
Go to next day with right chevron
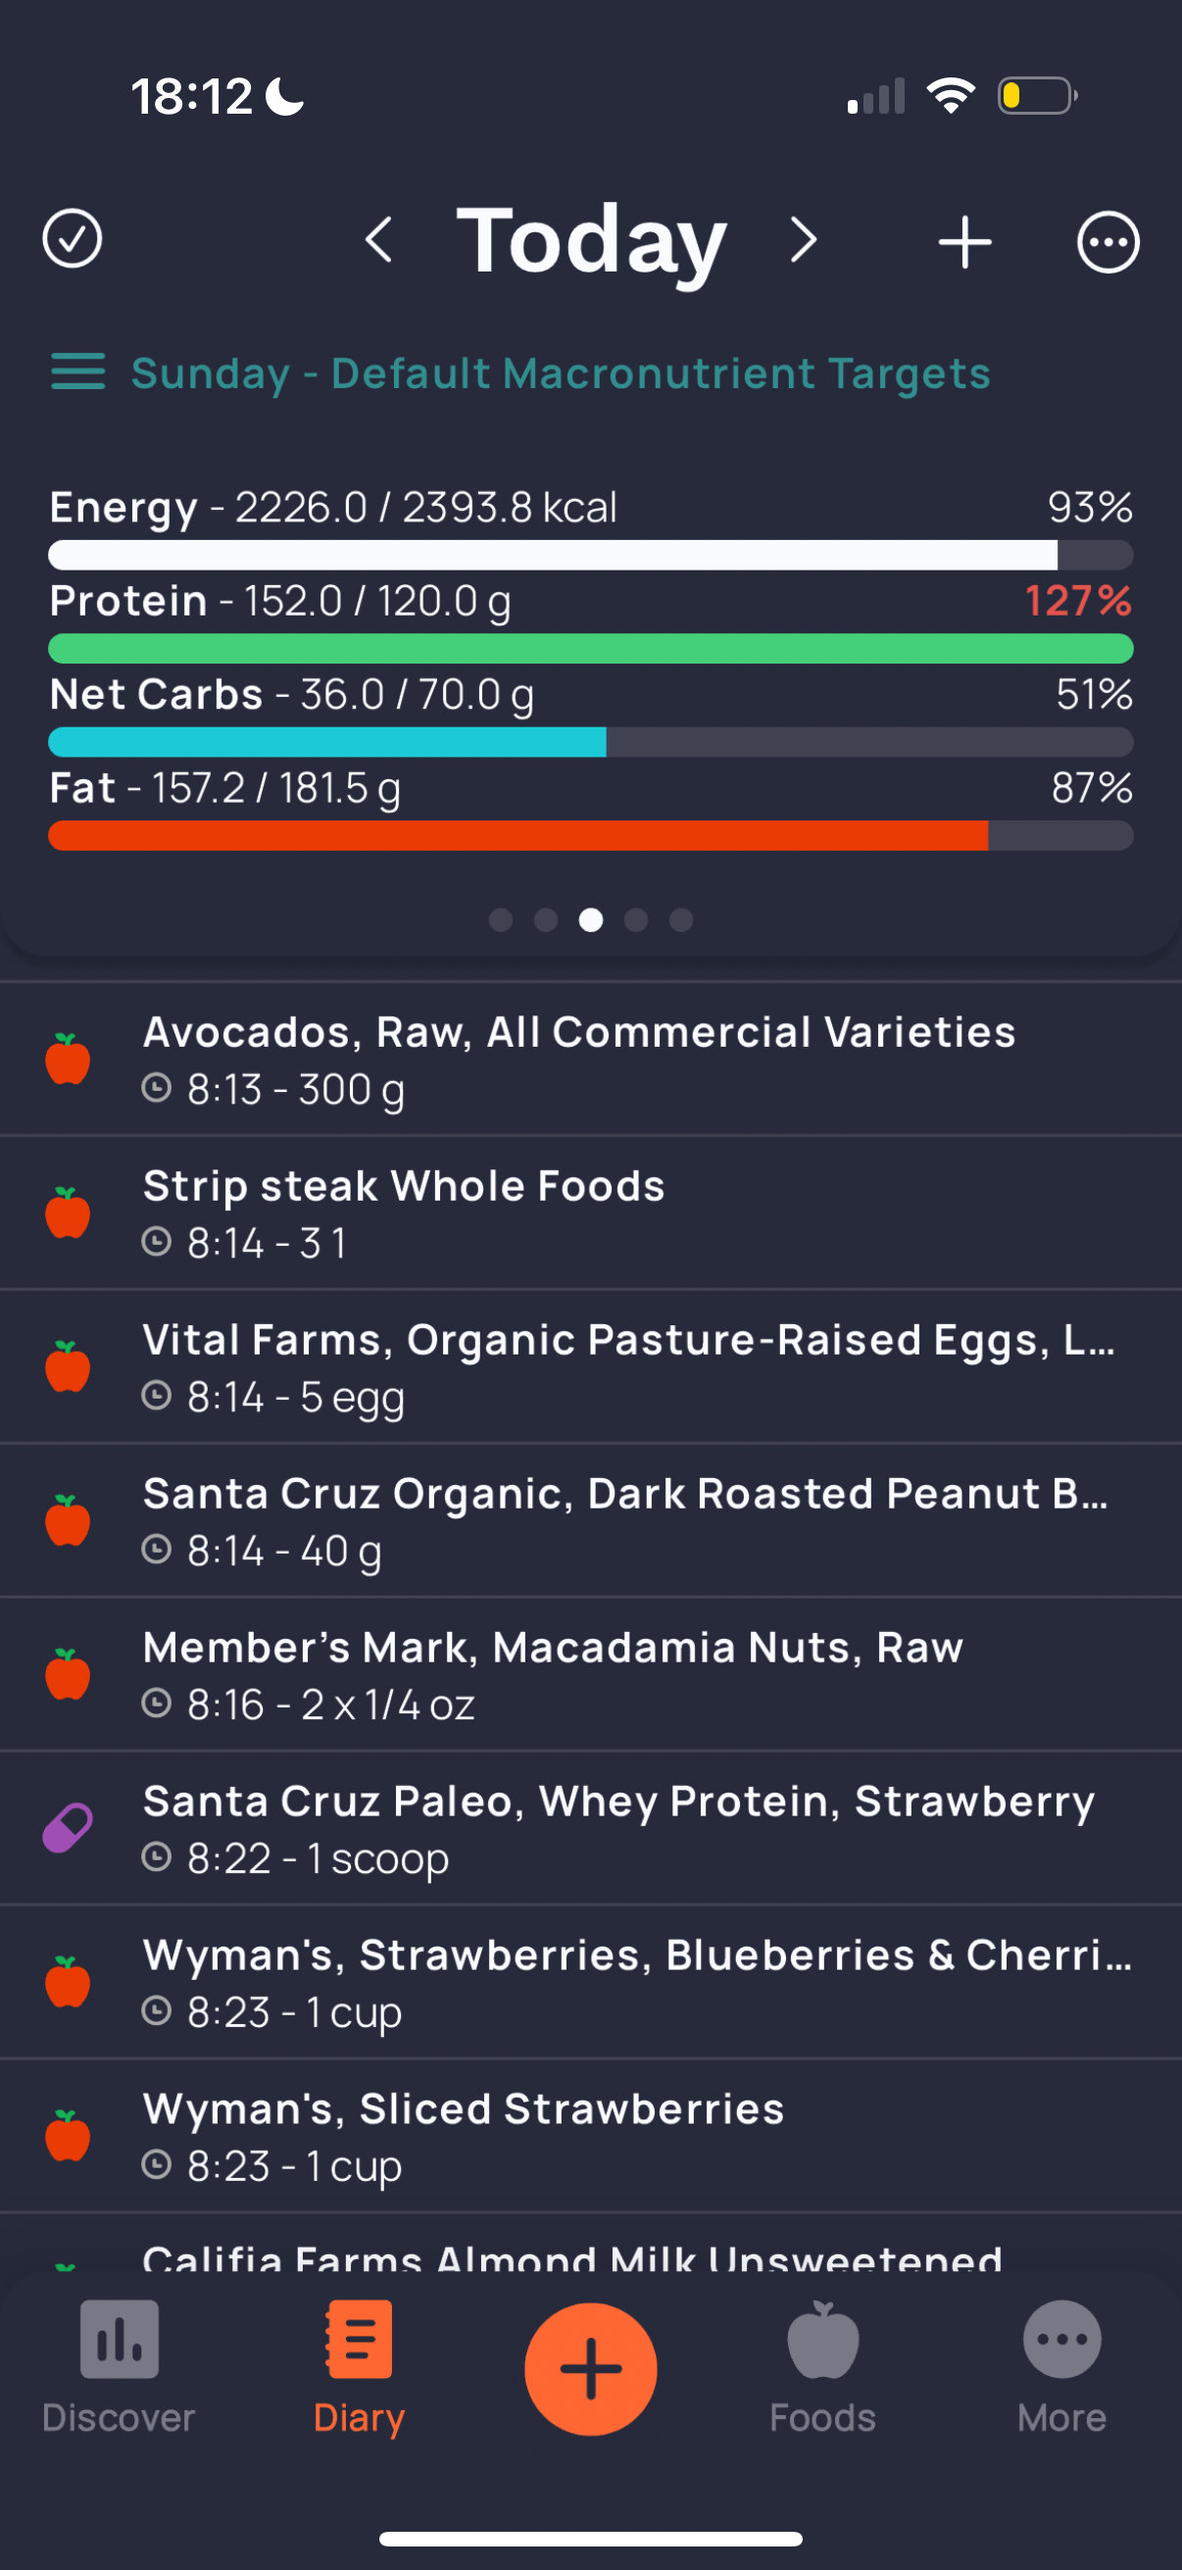(x=804, y=239)
